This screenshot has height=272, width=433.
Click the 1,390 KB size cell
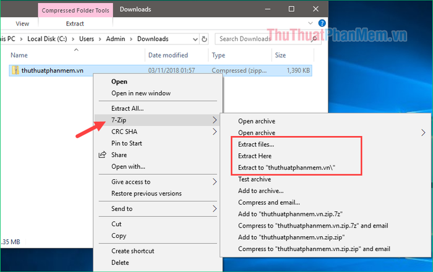298,70
